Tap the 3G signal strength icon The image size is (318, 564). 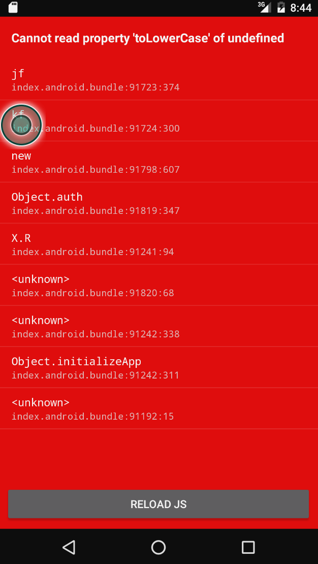264,7
